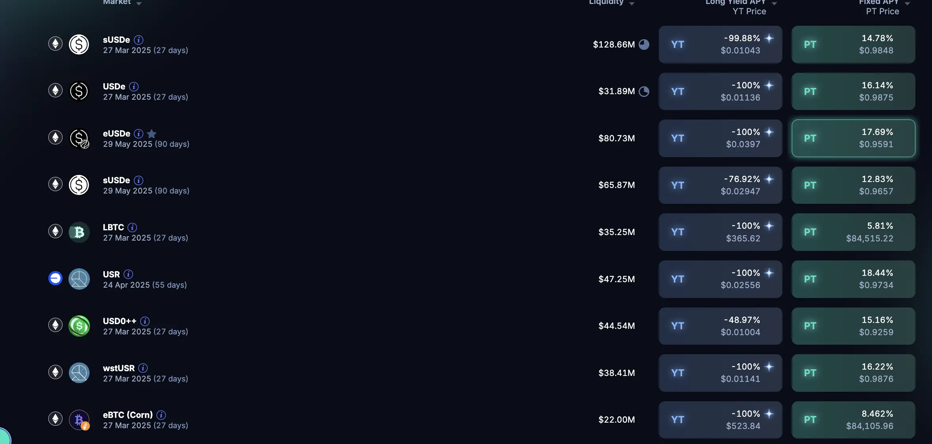Viewport: 932px width, 444px height.
Task: Sort markets using the Market column arrow
Action: point(139,3)
